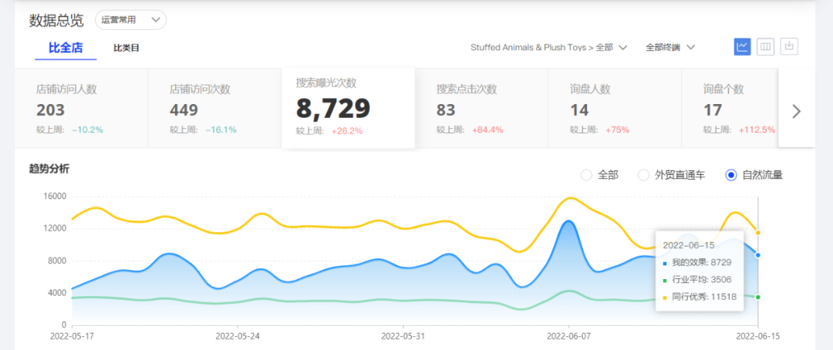Select the 全部 traffic radio button
This screenshot has height=350, width=833.
pos(586,175)
